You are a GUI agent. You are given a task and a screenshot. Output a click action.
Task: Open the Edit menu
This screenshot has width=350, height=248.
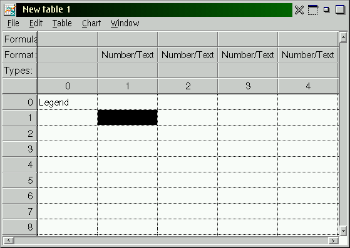(x=36, y=23)
